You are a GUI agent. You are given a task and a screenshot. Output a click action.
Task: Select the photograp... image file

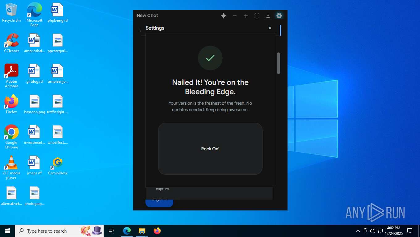34,196
